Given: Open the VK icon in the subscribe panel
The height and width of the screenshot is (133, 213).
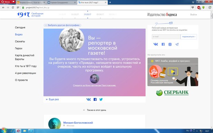Looking at the screenshot, I should pos(156,44).
